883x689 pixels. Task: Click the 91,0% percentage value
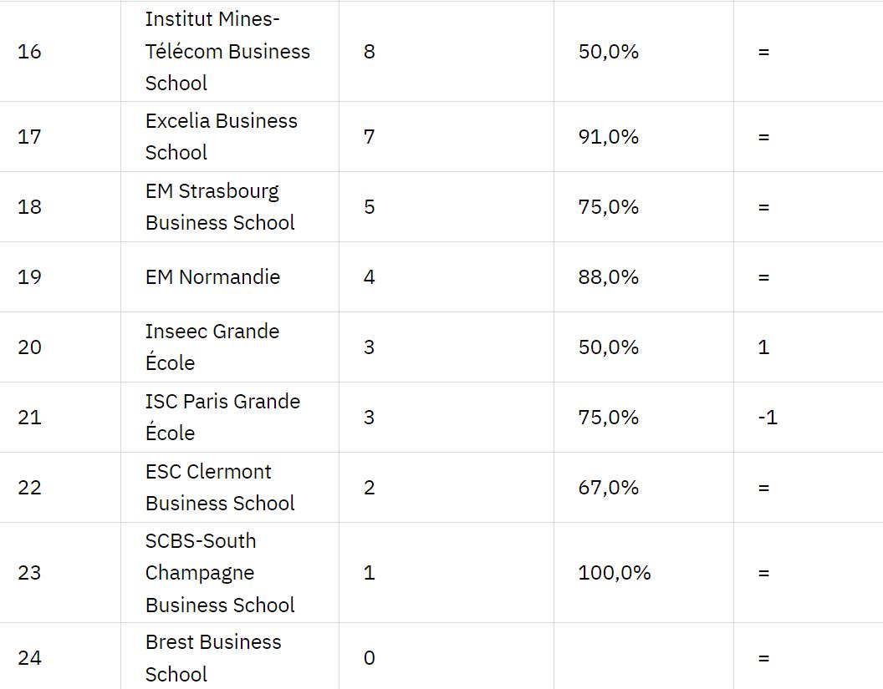pos(608,137)
